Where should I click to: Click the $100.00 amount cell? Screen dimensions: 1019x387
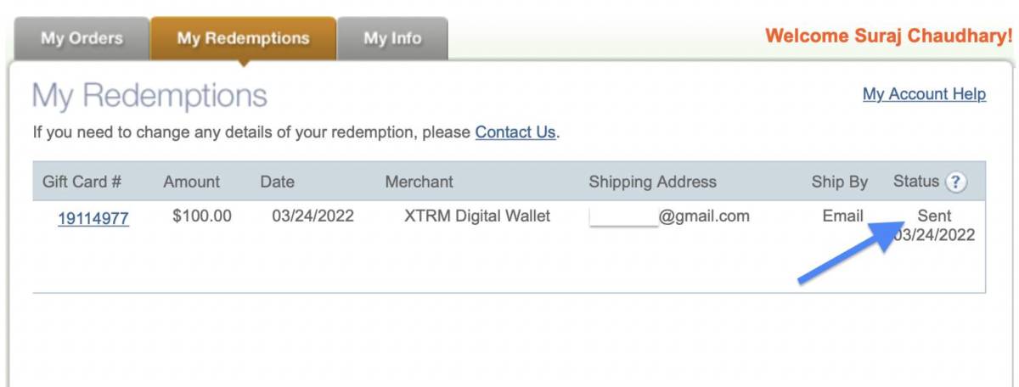tap(201, 216)
